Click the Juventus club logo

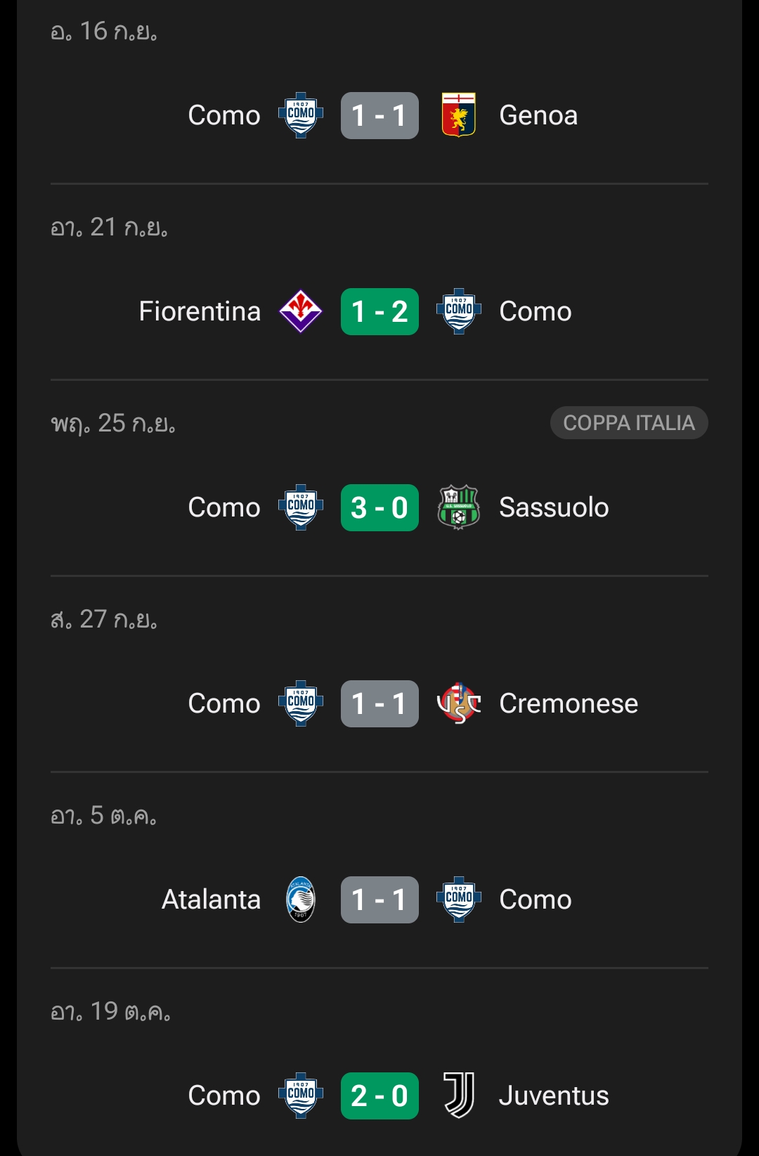pyautogui.click(x=459, y=1096)
